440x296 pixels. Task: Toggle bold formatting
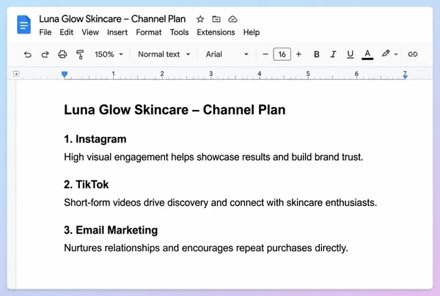coord(317,54)
